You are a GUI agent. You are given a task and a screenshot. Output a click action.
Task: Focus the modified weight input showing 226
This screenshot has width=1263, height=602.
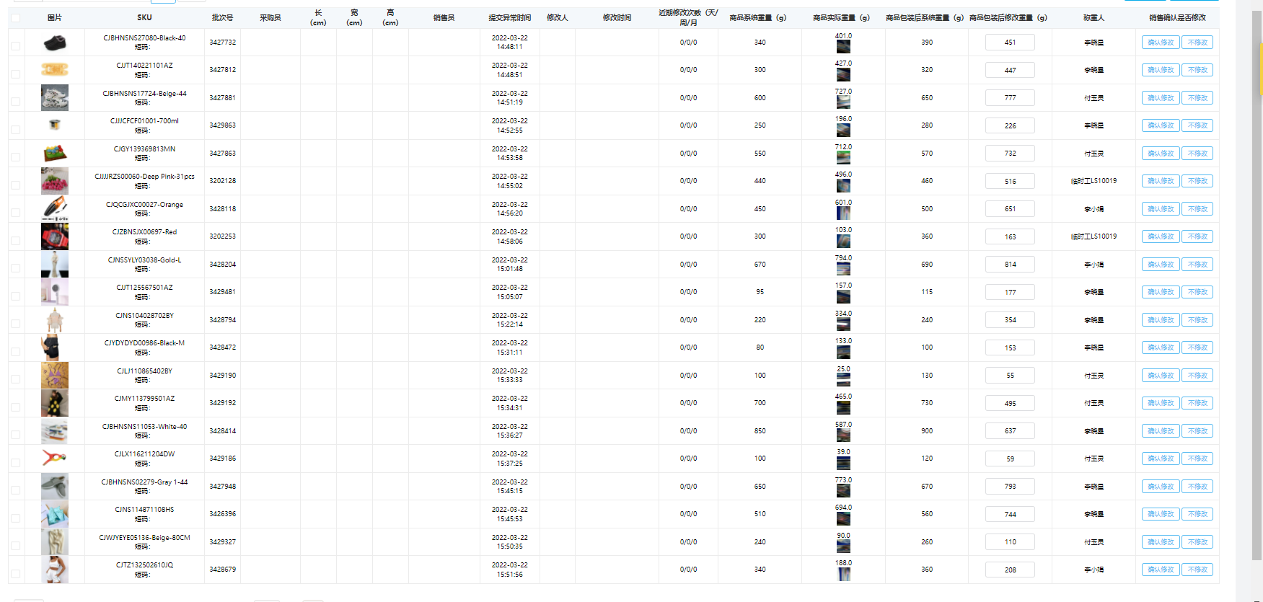pos(1010,125)
